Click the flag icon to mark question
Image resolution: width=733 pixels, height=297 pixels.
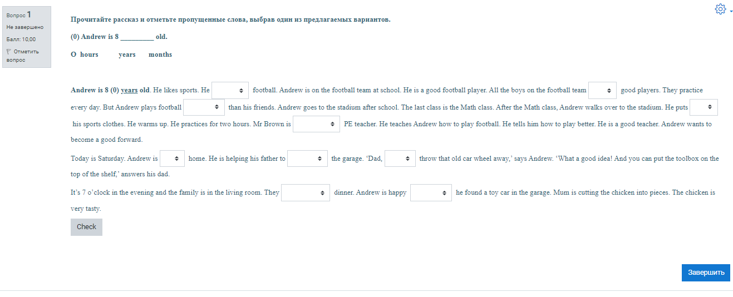point(9,51)
